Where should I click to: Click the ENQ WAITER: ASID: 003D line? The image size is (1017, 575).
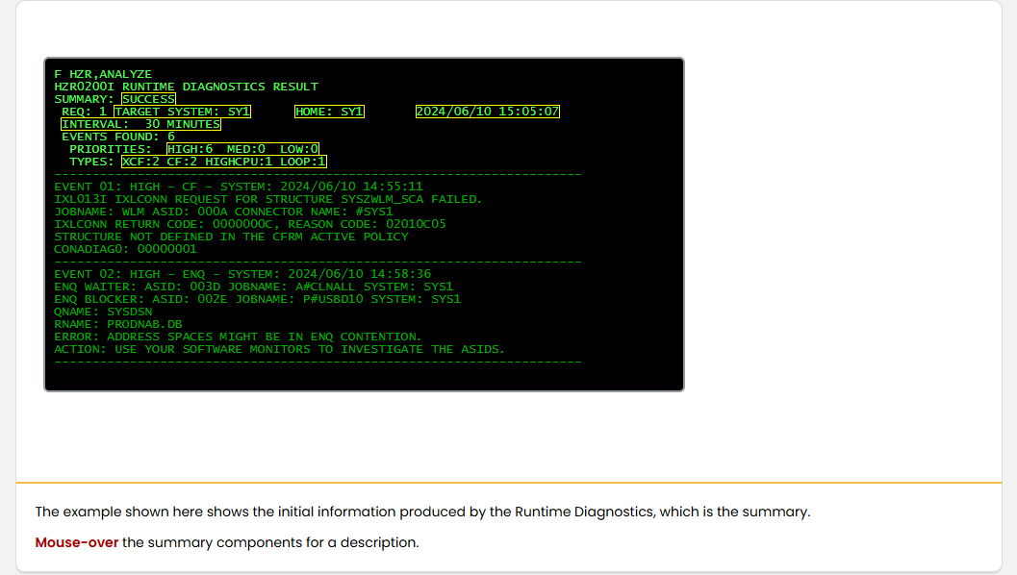point(254,287)
